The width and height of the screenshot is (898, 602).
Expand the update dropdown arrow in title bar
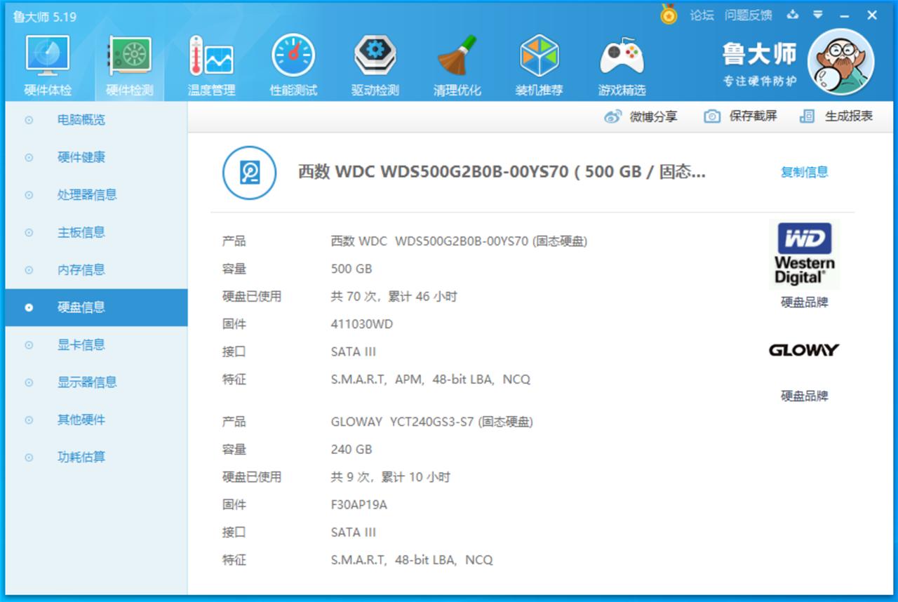pyautogui.click(x=818, y=15)
